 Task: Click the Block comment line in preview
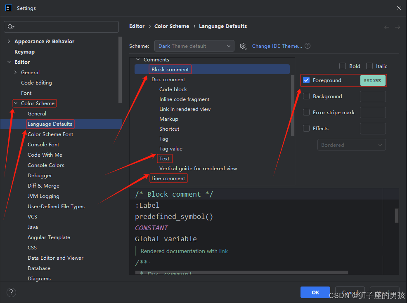(x=174, y=195)
